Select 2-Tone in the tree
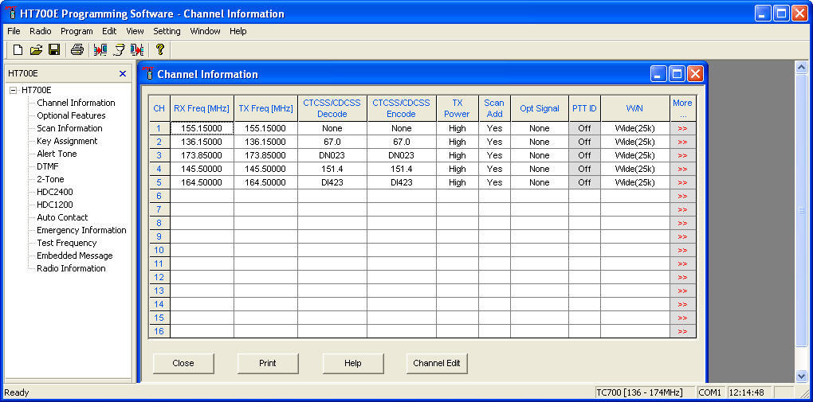813x402 pixels. [50, 179]
